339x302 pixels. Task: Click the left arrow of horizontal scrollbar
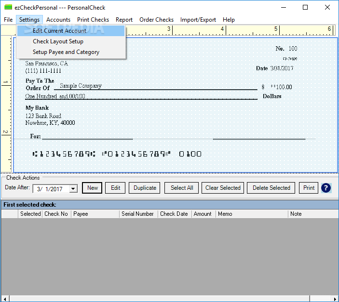pyautogui.click(x=5, y=299)
